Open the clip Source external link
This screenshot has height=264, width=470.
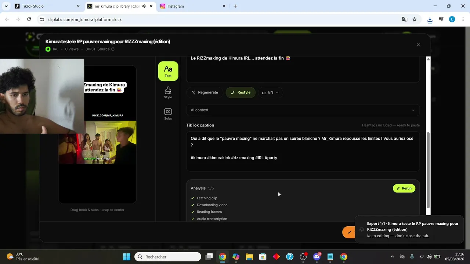point(106,49)
